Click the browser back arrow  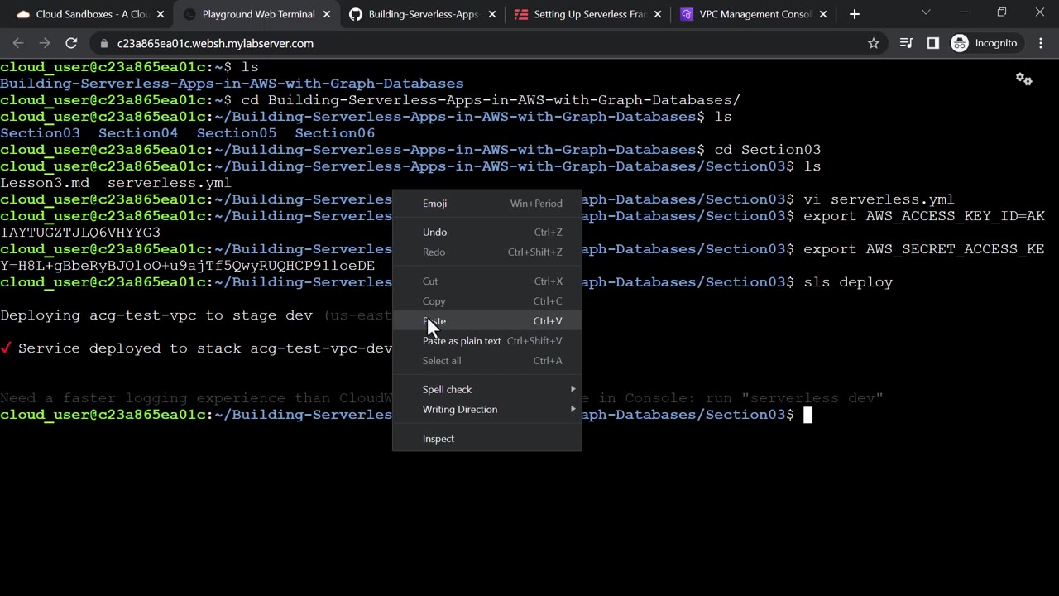18,43
